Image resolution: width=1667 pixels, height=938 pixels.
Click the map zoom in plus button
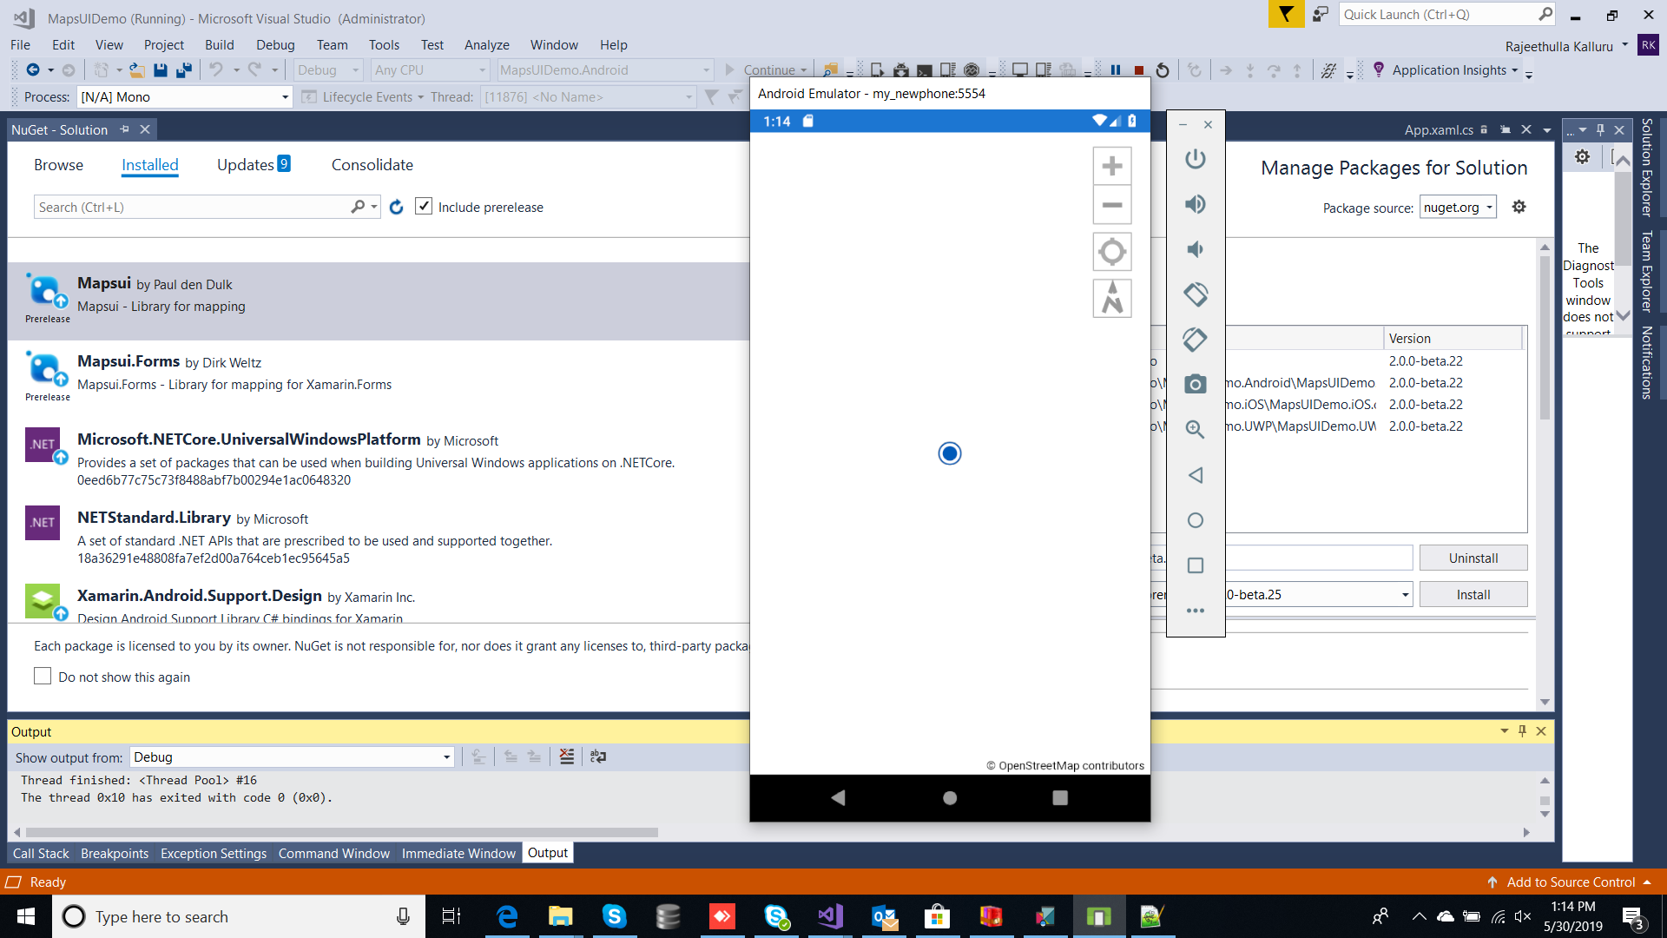pos(1111,166)
